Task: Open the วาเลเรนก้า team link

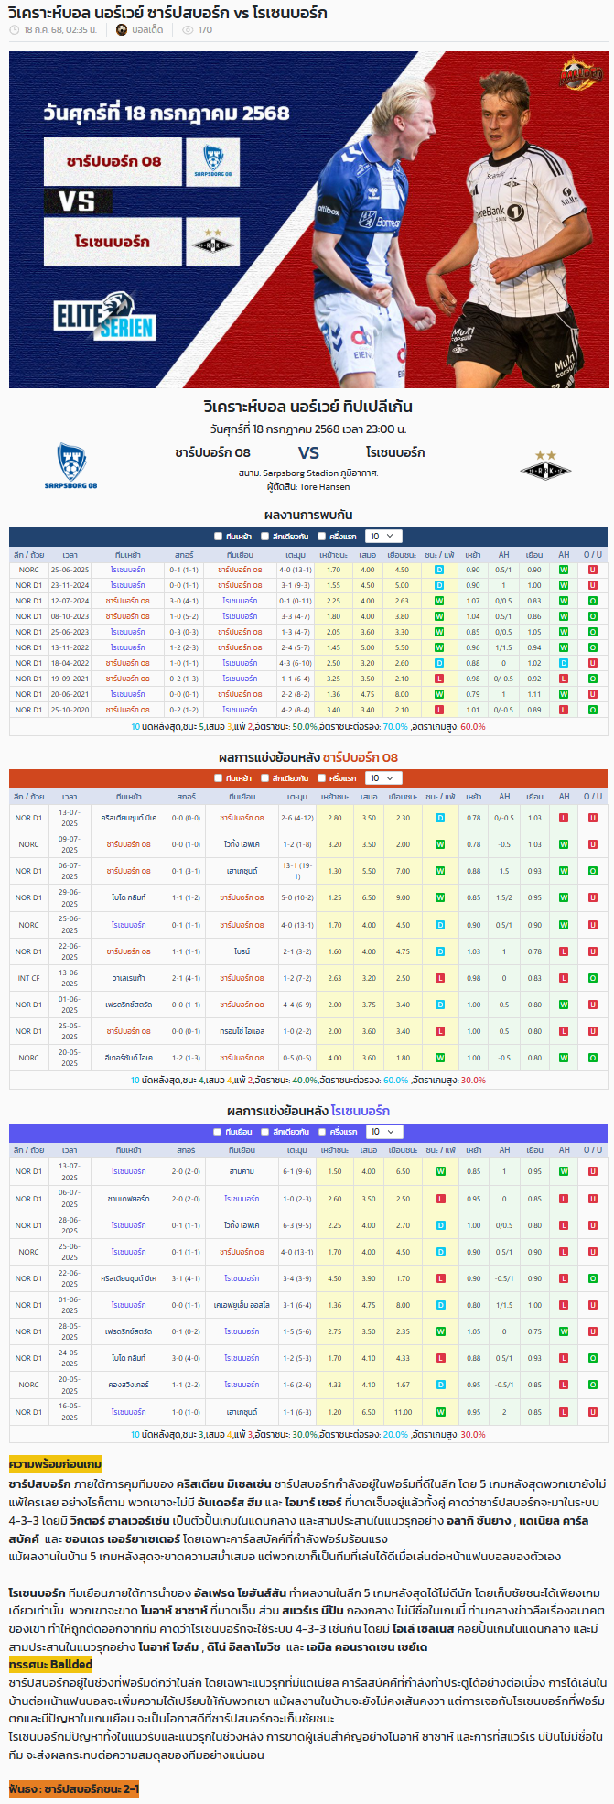Action: (128, 978)
